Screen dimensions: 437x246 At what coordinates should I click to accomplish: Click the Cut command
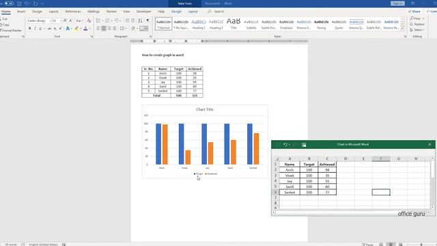pyautogui.click(x=4, y=18)
